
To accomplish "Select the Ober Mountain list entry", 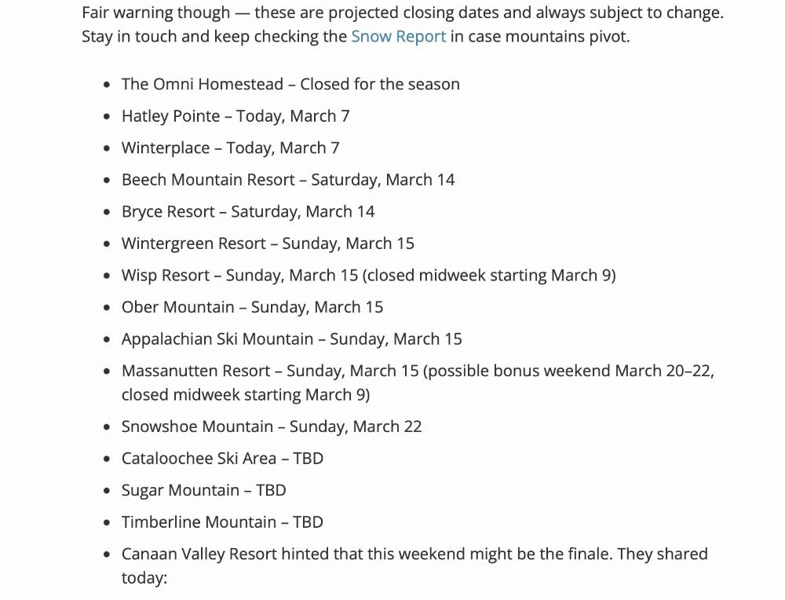I will (x=252, y=307).
